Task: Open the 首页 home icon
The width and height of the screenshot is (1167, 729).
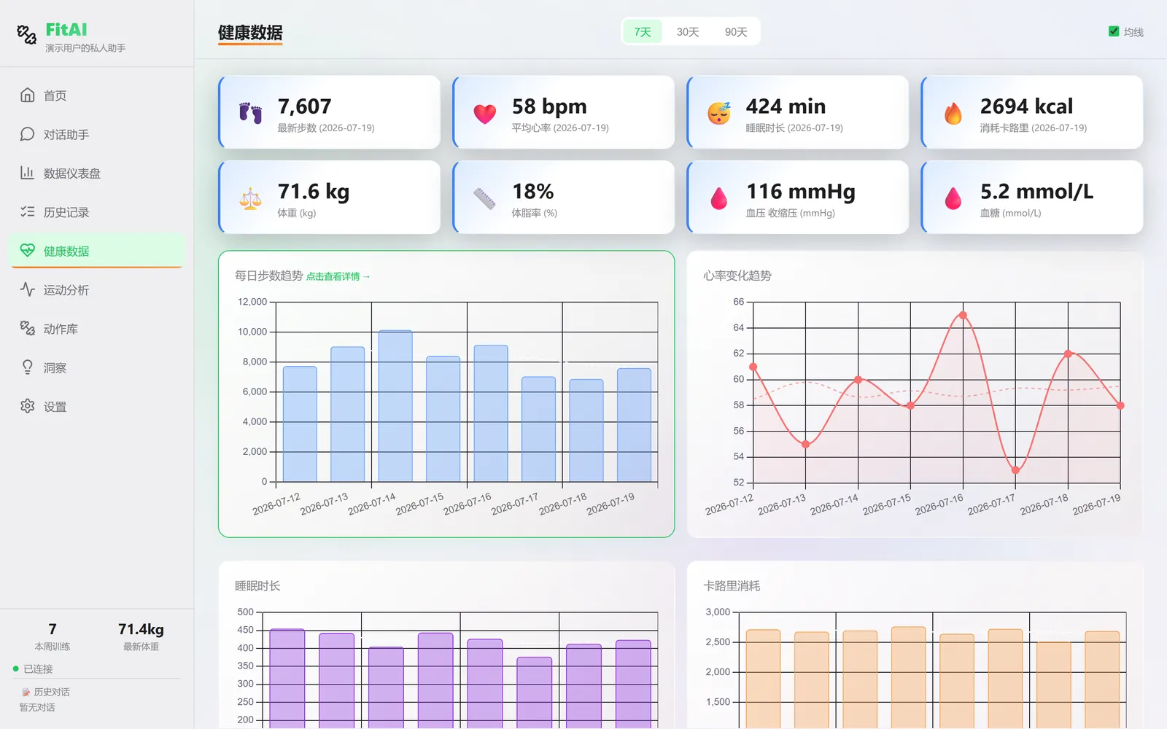Action: [28, 95]
